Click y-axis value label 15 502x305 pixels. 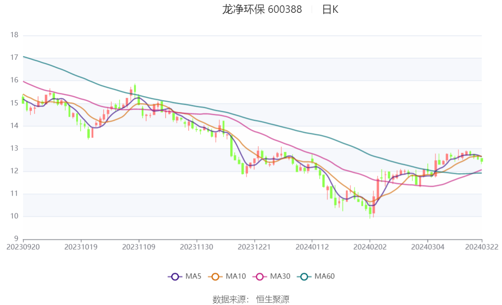(14, 103)
